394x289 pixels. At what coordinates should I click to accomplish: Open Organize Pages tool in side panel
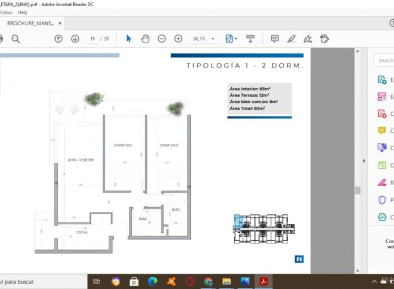(x=382, y=165)
